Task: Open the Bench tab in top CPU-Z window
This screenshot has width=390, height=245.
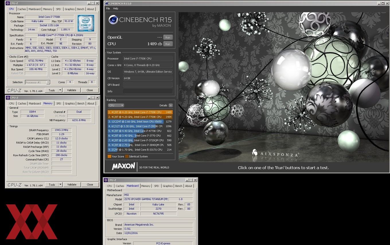Action: tap(81, 9)
